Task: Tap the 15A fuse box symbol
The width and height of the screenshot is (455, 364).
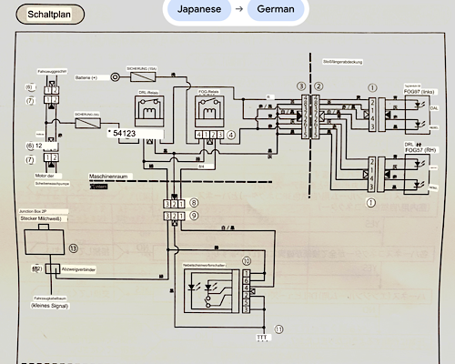Action: (143, 77)
